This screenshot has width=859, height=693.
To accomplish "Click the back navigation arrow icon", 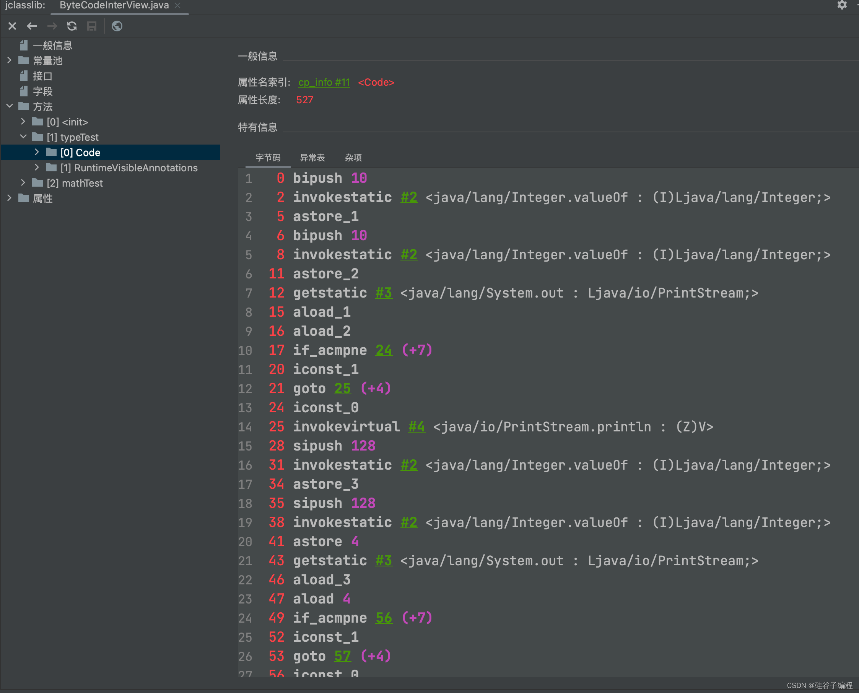I will 32,26.
